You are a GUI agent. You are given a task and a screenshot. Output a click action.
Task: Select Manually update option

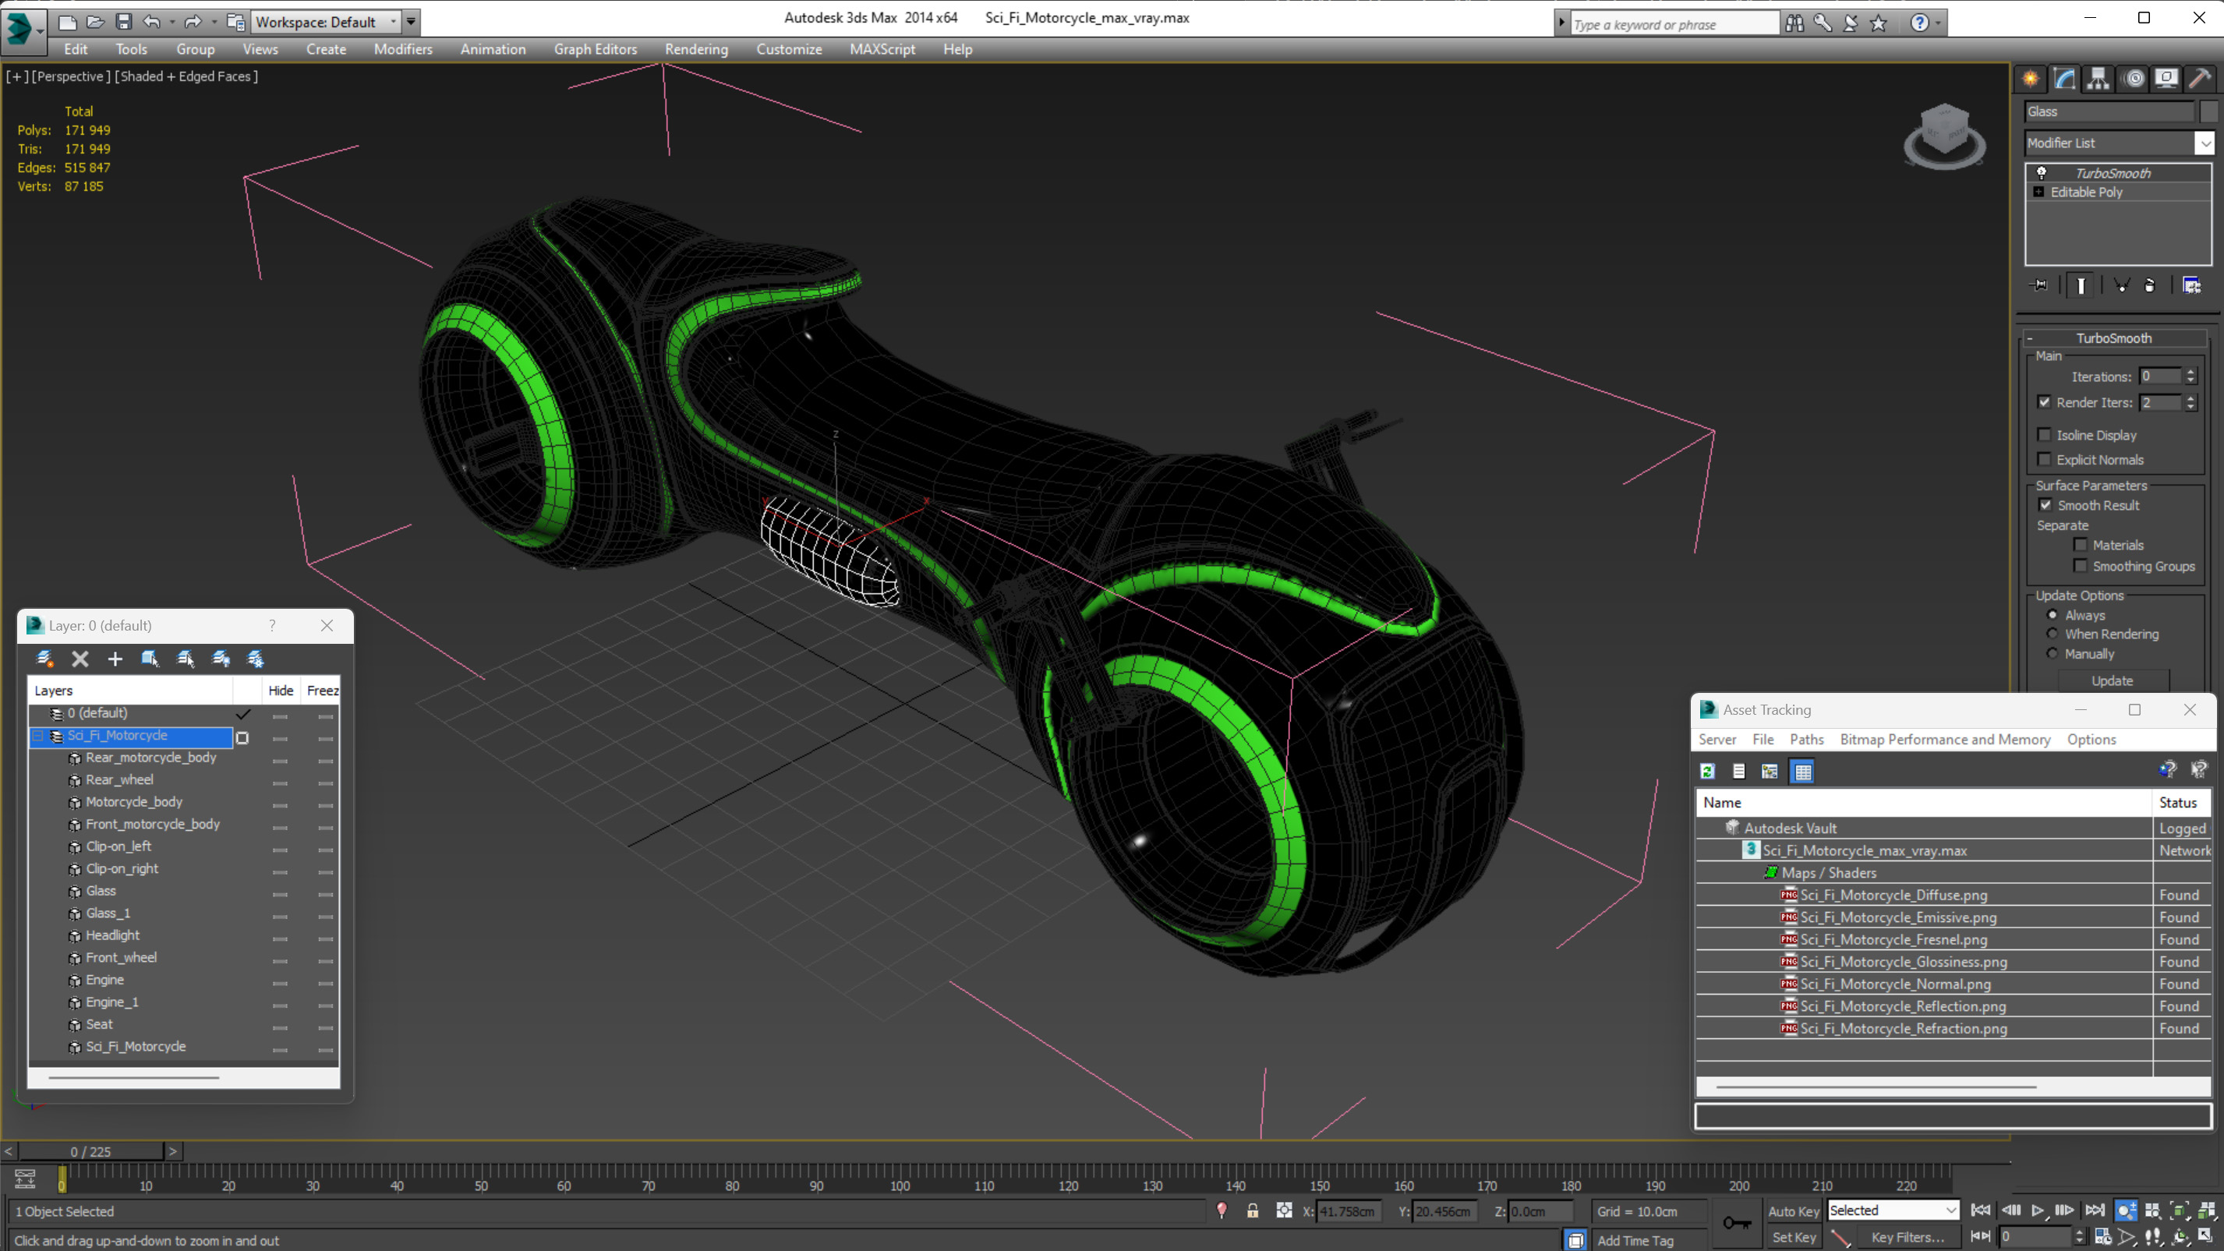click(x=2053, y=653)
